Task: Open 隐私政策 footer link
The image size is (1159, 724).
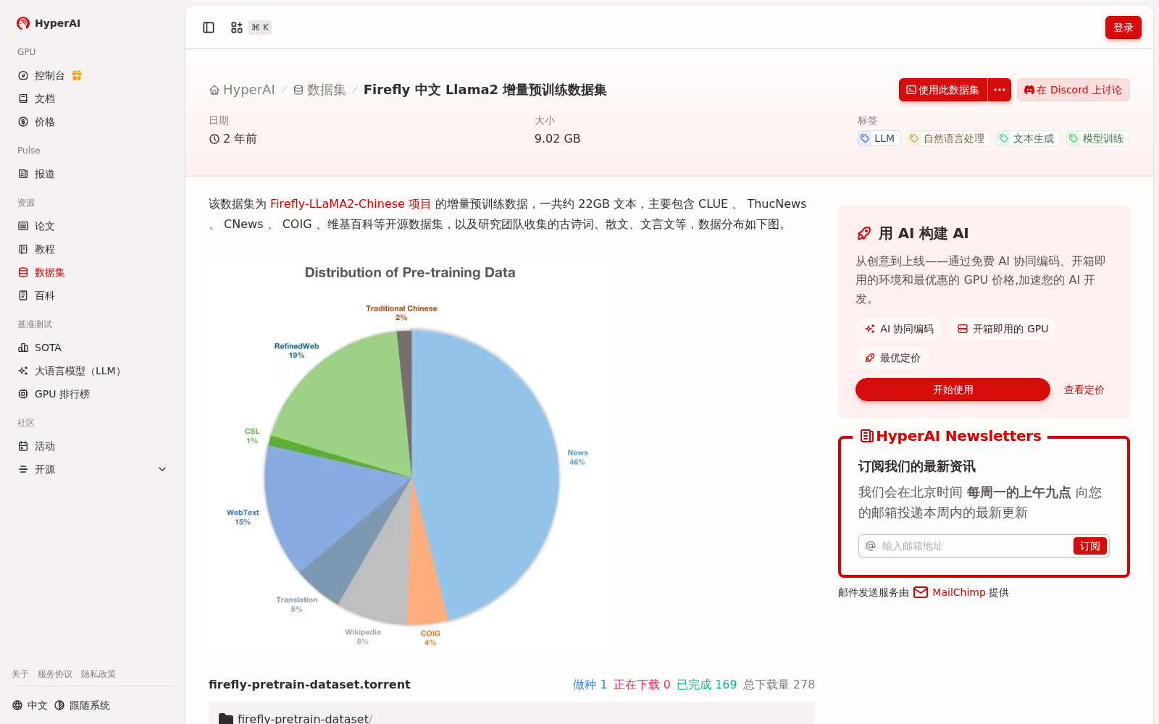Action: [99, 674]
